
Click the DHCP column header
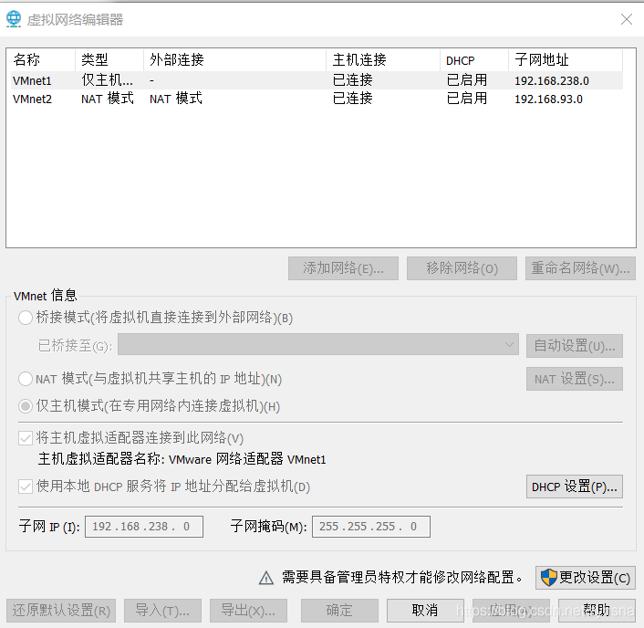click(x=474, y=60)
